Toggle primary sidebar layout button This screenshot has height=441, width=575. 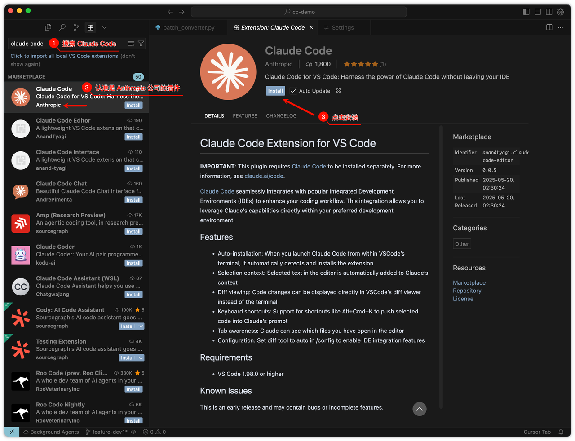[526, 12]
